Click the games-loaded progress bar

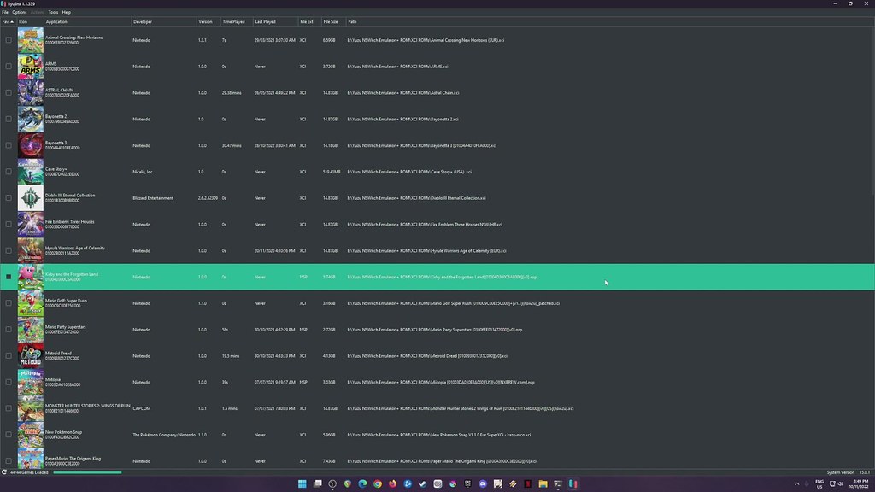[88, 472]
